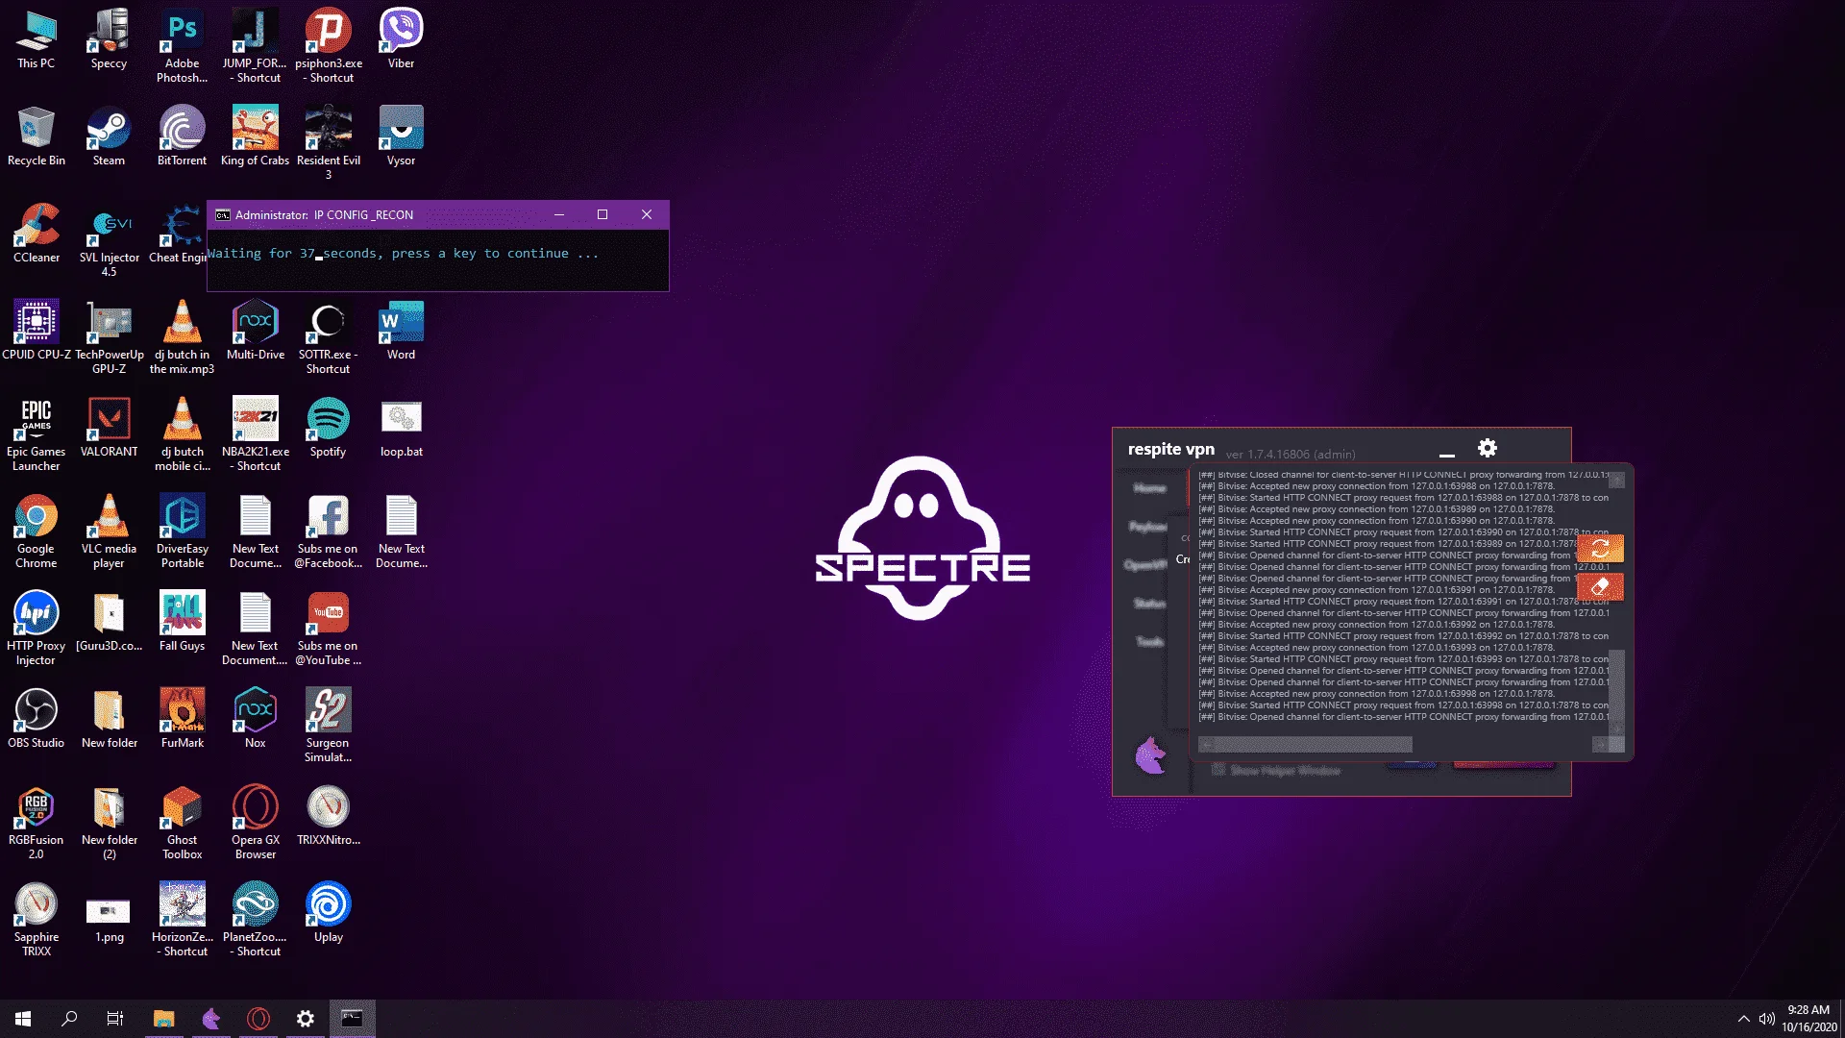The image size is (1845, 1038).
Task: Select the CCleaner desktop icon
Action: 36,235
